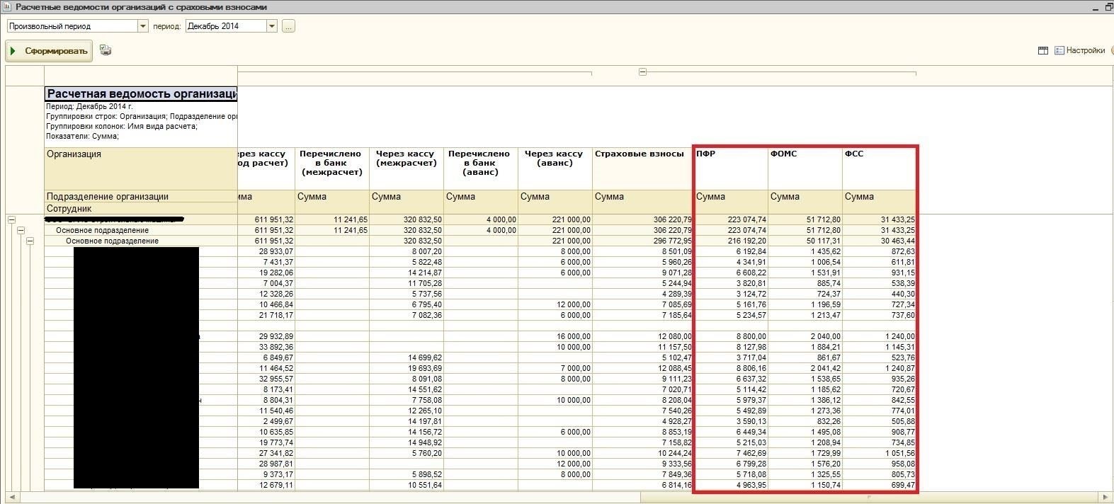
Task: Select the cell showing 19 693,69
Action: (x=407, y=369)
